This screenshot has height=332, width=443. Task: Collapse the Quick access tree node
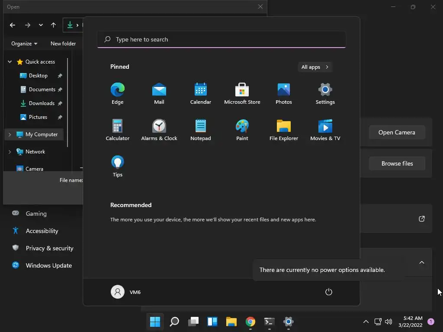coord(10,61)
